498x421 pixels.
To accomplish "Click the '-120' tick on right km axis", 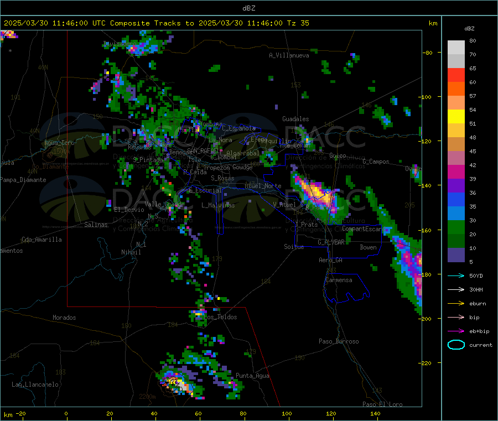I will [424, 141].
